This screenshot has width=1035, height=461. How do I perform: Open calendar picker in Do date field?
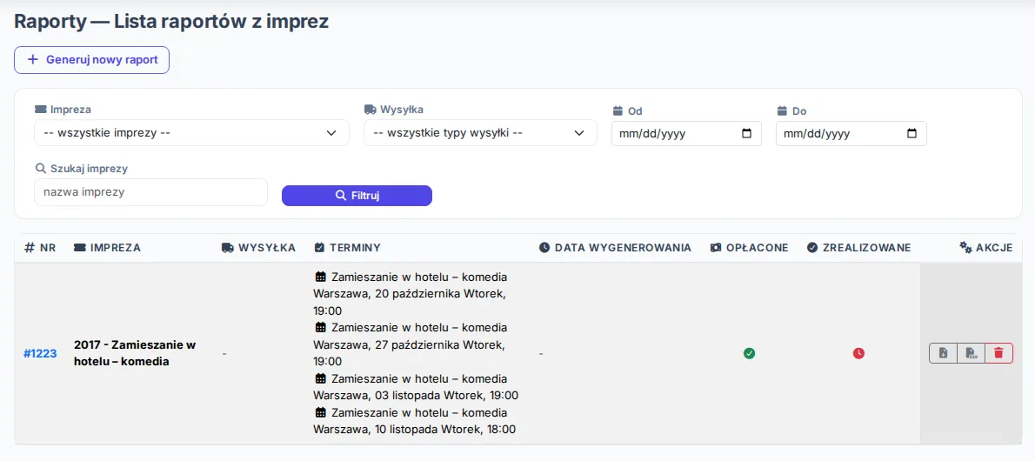[x=911, y=133]
